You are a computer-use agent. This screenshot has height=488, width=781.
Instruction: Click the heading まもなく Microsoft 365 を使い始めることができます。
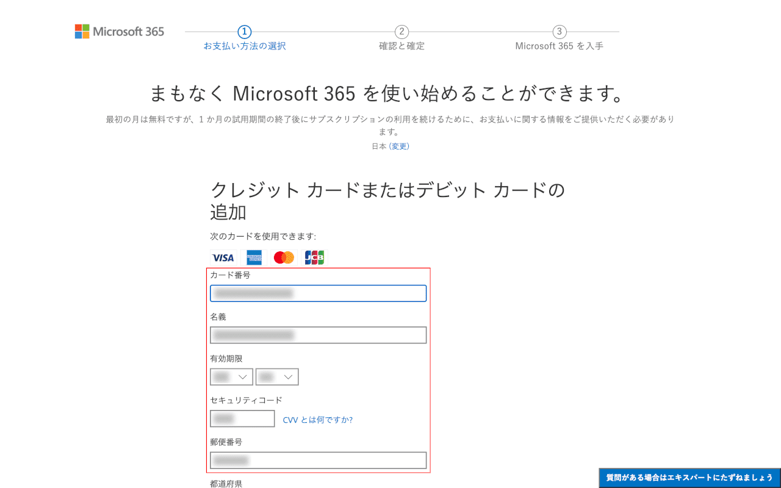point(390,93)
